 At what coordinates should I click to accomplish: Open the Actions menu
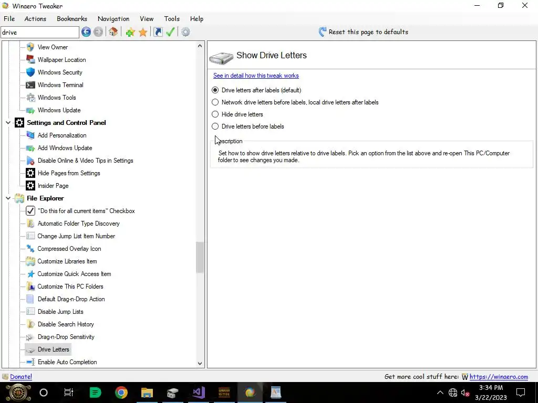[35, 19]
